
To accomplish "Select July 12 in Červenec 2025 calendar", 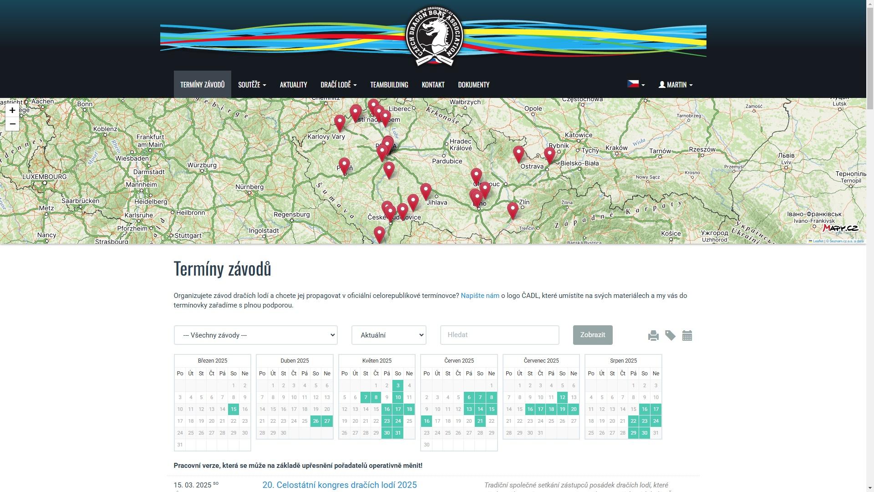I will click(562, 397).
